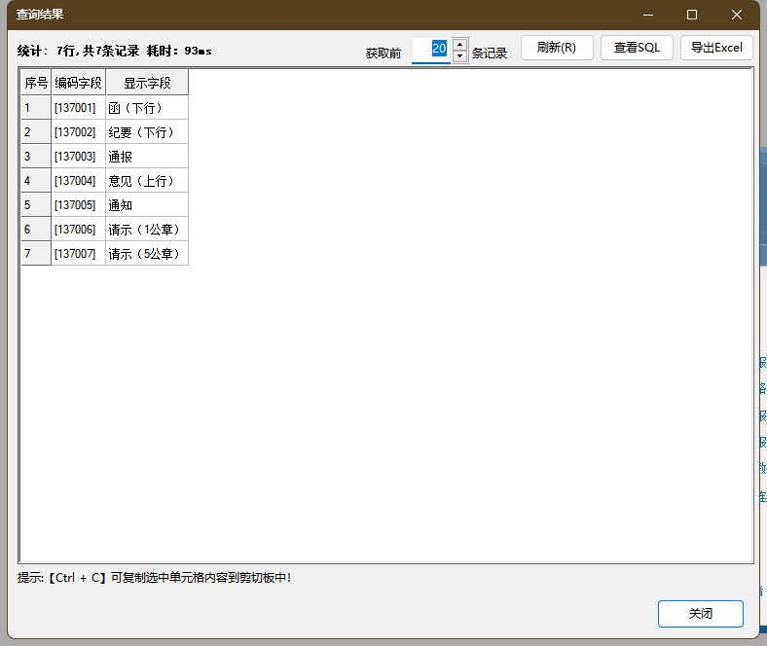Viewport: 767px width, 646px height.
Task: Click the 序号 column header
Action: click(x=36, y=83)
